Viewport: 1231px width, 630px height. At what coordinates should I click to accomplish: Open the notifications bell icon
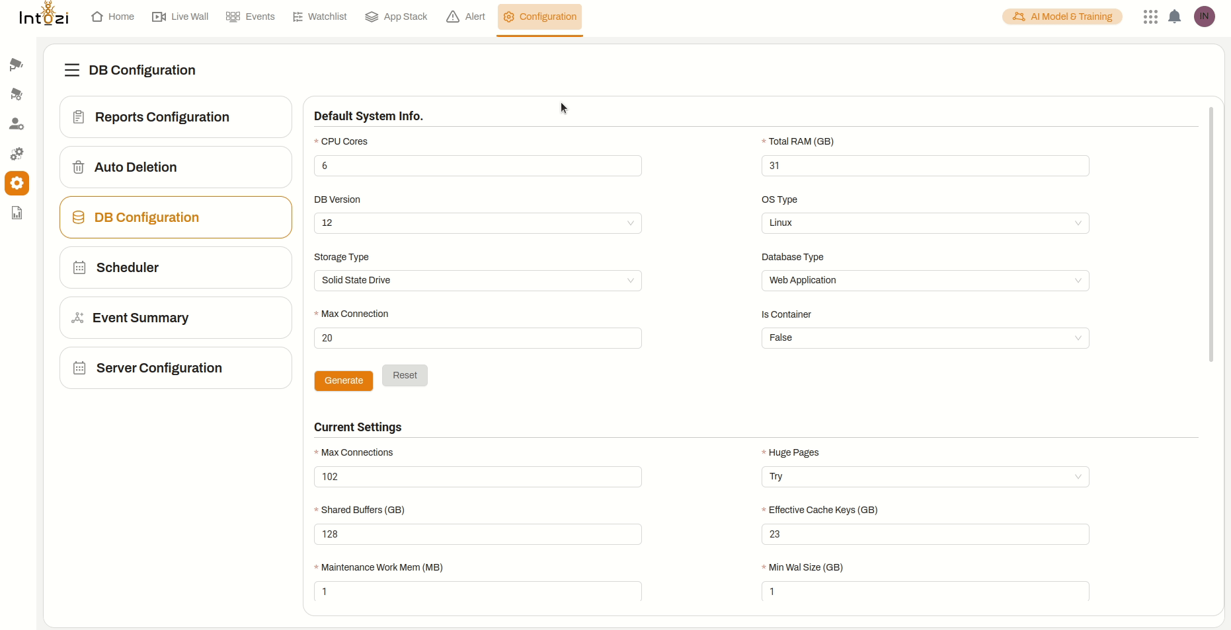pyautogui.click(x=1174, y=17)
